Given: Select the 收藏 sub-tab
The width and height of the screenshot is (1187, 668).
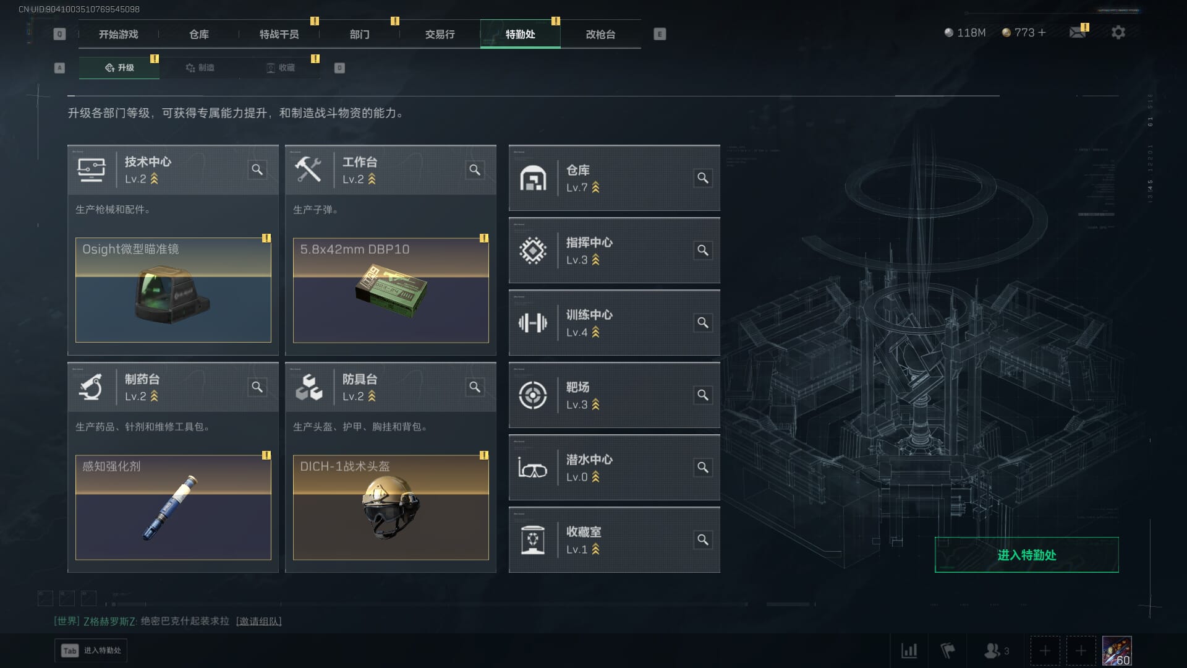Looking at the screenshot, I should tap(280, 67).
